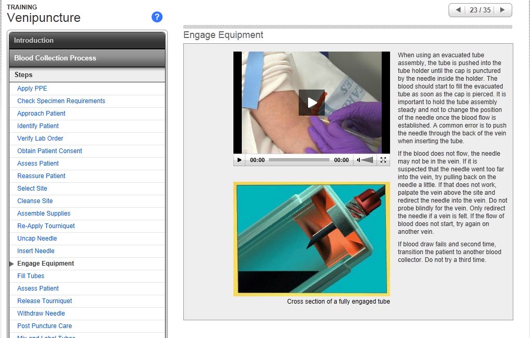Viewport: 530px width, 338px height.
Task: Click the video progress seek bar
Action: [299, 160]
